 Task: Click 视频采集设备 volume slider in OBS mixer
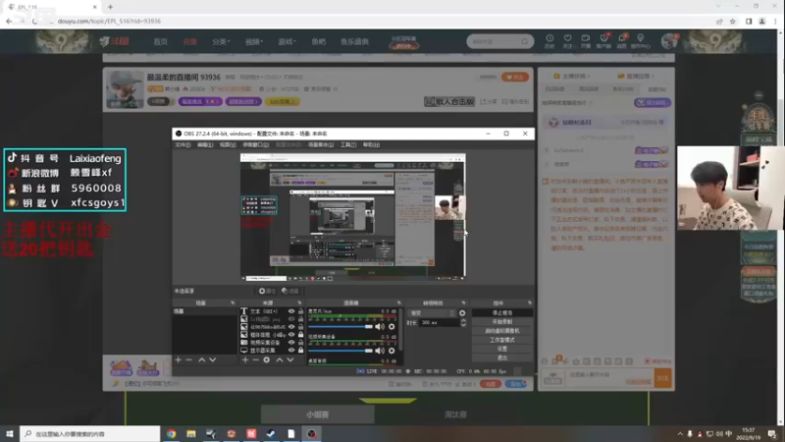pos(340,351)
